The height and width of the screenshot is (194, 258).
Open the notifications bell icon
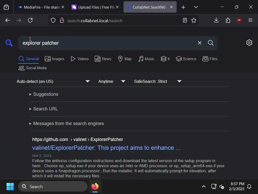tap(249, 187)
